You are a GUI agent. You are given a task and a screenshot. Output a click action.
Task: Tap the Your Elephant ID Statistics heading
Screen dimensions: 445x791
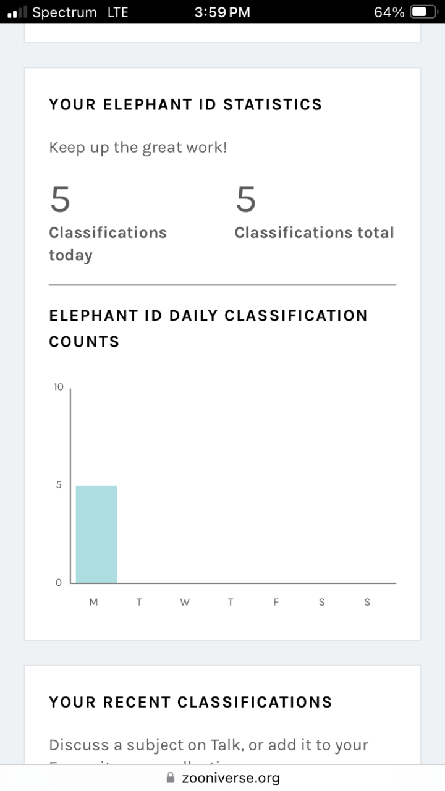[185, 104]
